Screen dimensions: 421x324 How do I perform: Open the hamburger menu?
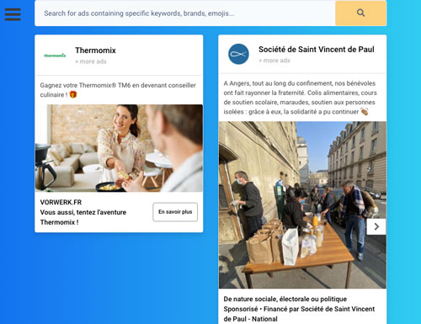click(13, 14)
